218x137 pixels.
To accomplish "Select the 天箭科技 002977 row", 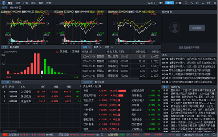I will point(120,61).
